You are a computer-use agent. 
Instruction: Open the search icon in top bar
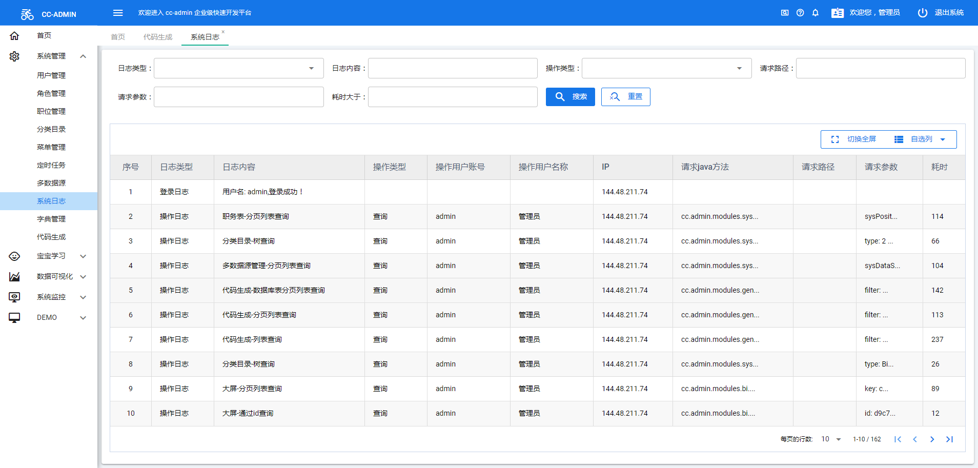click(x=785, y=13)
